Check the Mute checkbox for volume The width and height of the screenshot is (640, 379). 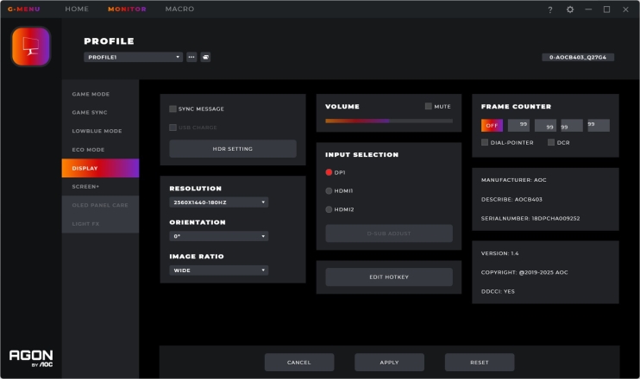429,107
